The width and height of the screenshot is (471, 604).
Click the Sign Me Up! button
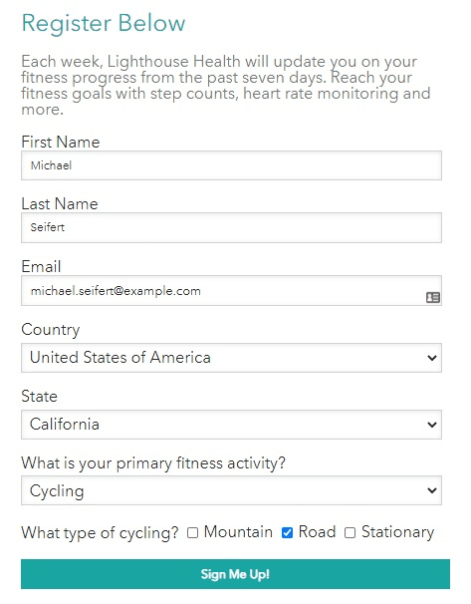(x=235, y=574)
